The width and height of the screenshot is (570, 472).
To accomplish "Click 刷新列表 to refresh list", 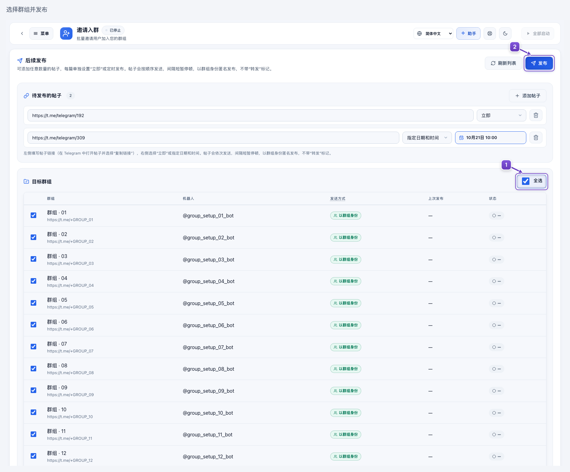I will (x=503, y=63).
